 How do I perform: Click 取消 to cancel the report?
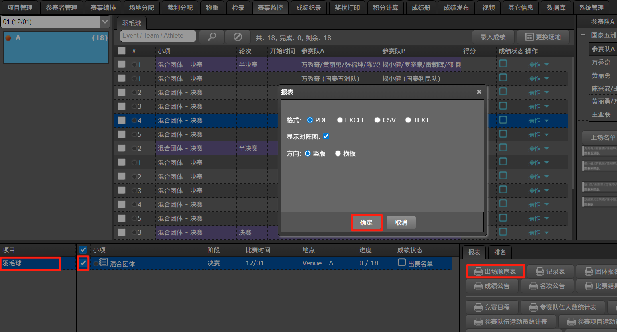(401, 222)
